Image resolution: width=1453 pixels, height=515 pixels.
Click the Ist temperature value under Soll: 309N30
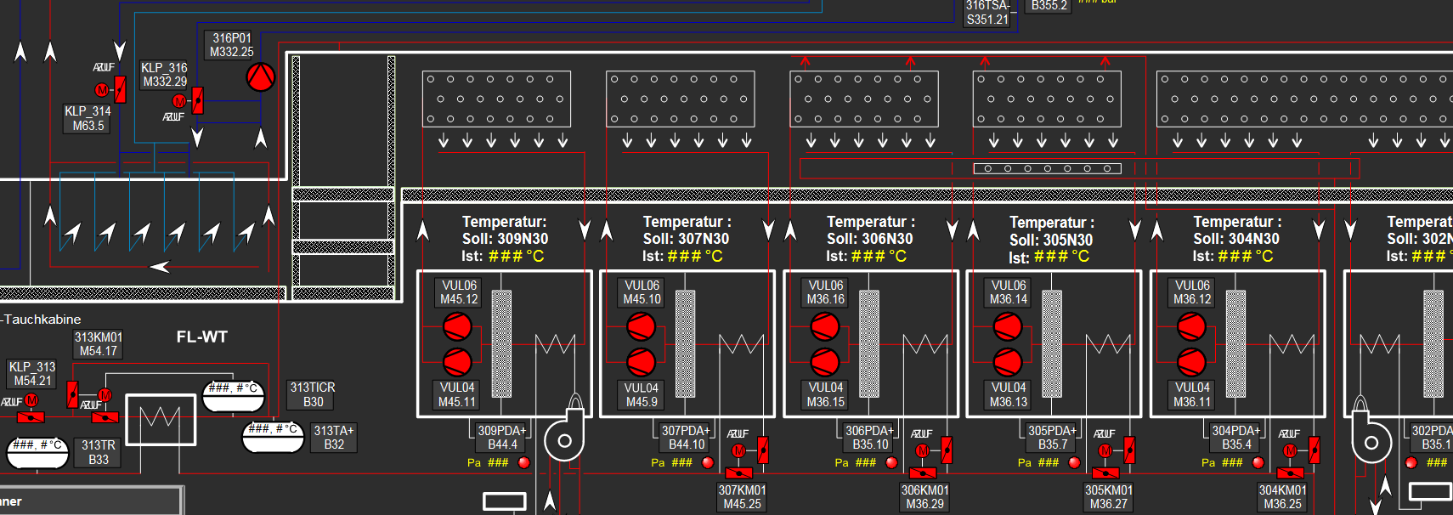point(516,256)
